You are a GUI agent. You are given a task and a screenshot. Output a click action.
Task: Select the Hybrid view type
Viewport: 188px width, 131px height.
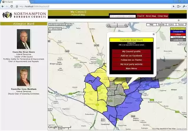tap(171, 25)
